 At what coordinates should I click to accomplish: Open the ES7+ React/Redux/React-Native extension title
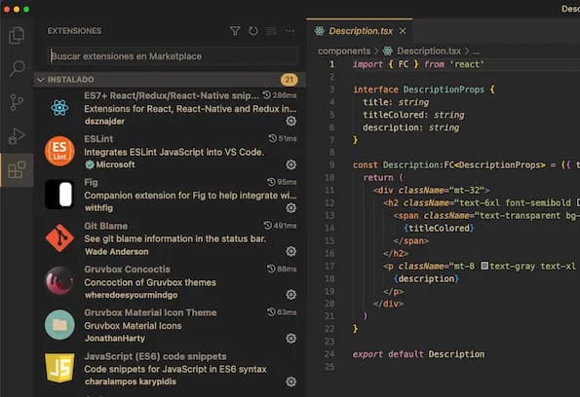click(x=172, y=95)
